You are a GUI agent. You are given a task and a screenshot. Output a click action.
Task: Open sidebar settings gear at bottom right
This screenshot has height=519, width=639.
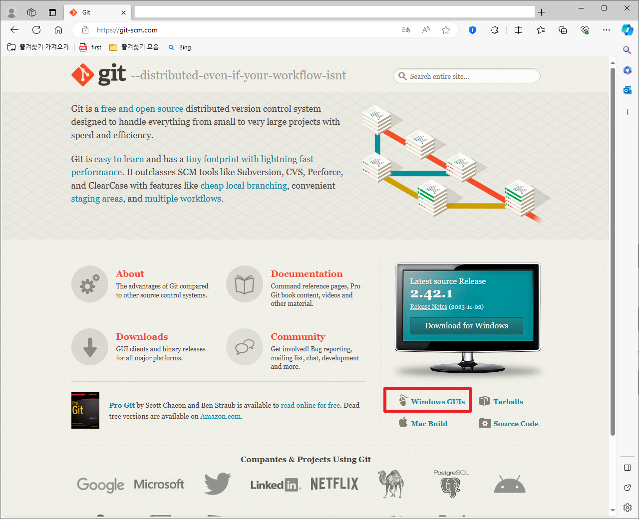[x=628, y=508]
